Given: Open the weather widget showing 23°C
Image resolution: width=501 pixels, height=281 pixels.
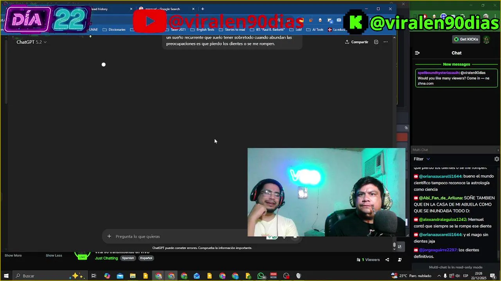Looking at the screenshot, I should tap(411, 276).
